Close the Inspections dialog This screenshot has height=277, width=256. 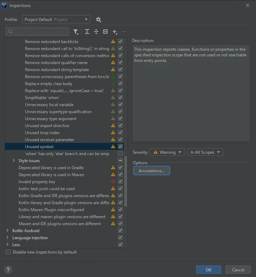248,6
